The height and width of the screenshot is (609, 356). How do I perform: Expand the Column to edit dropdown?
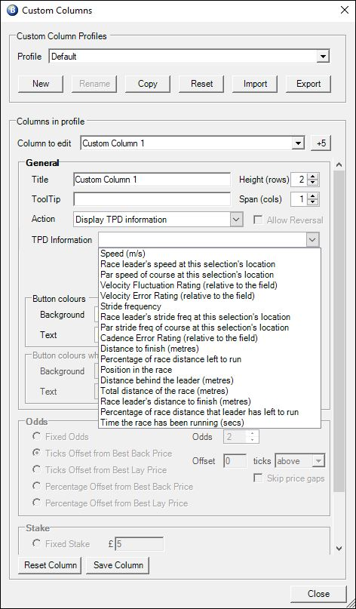(x=298, y=143)
